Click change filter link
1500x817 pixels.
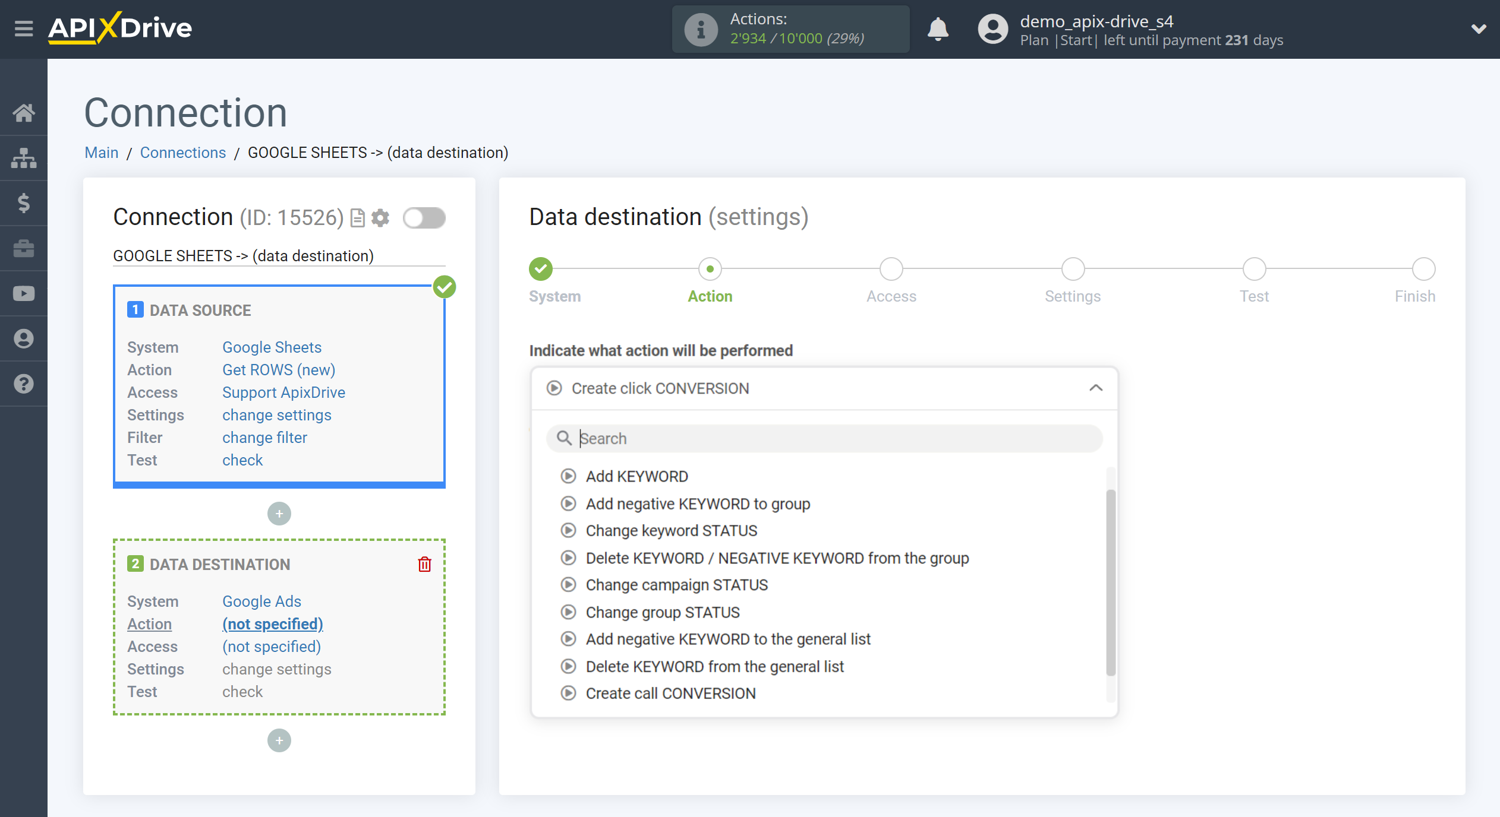264,438
